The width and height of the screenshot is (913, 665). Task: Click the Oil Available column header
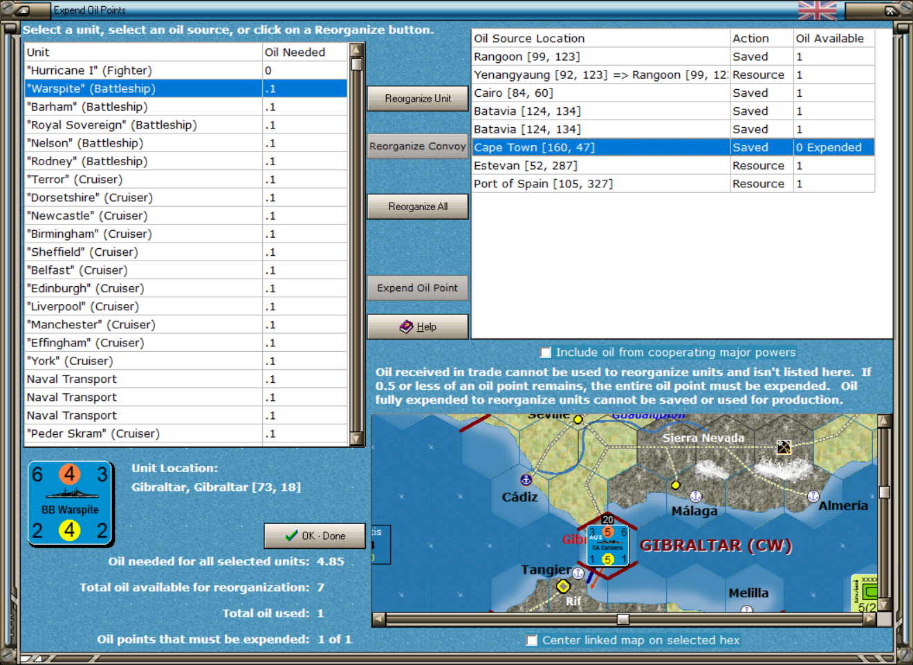[x=833, y=38]
